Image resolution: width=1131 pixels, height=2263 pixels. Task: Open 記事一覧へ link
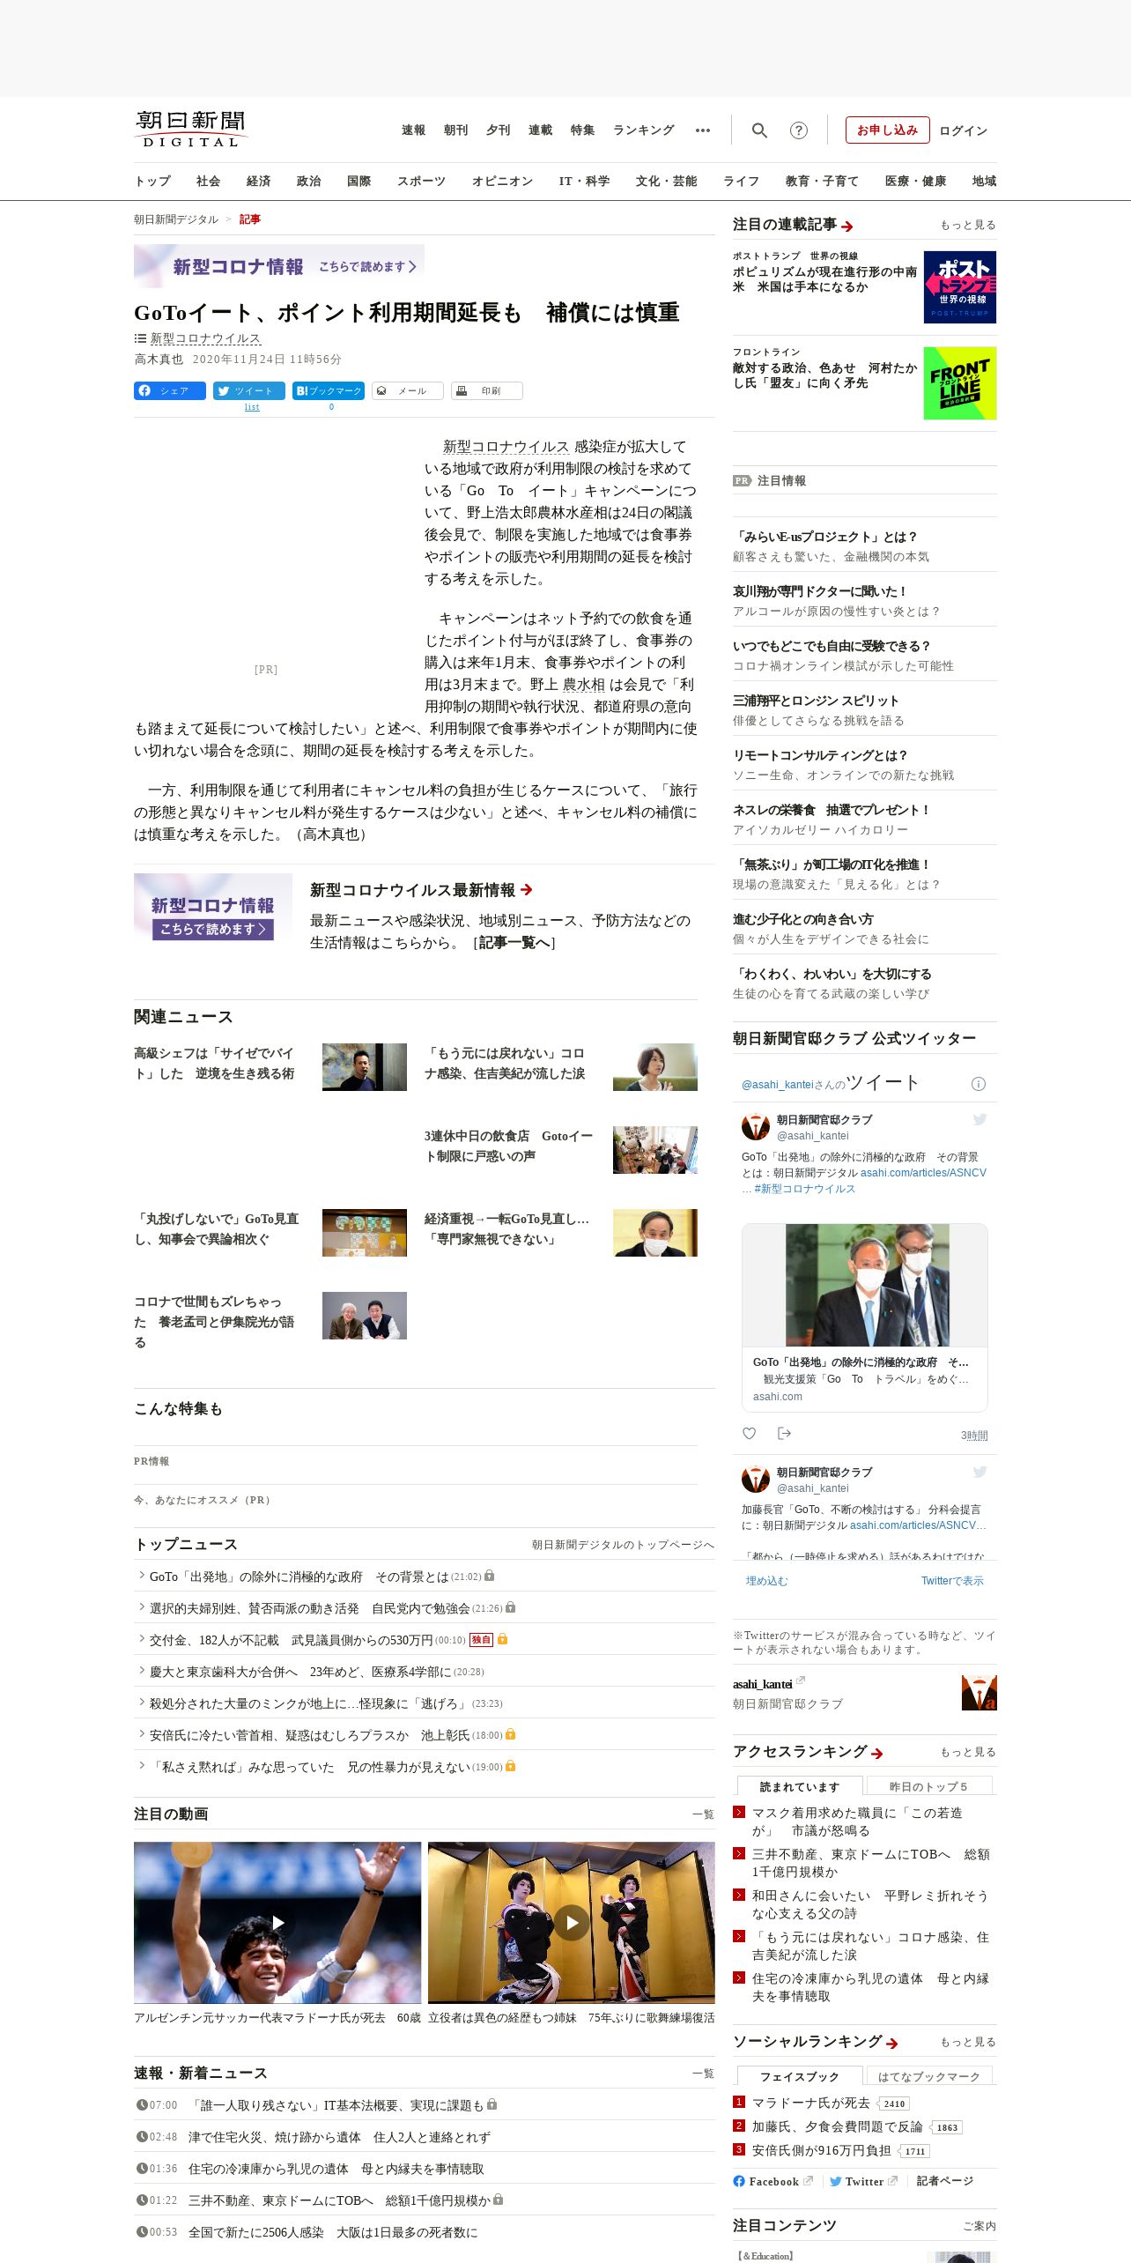[x=514, y=943]
